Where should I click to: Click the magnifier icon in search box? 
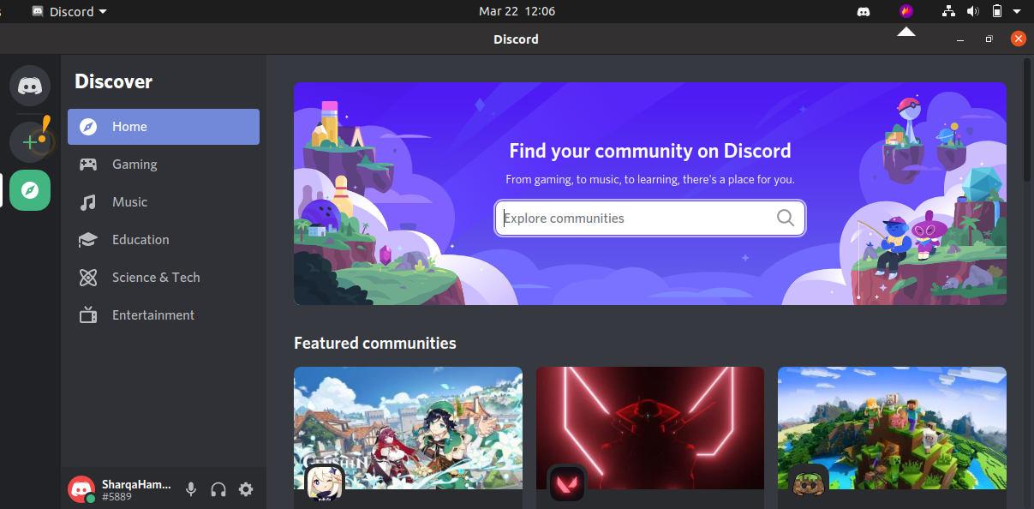(x=786, y=218)
